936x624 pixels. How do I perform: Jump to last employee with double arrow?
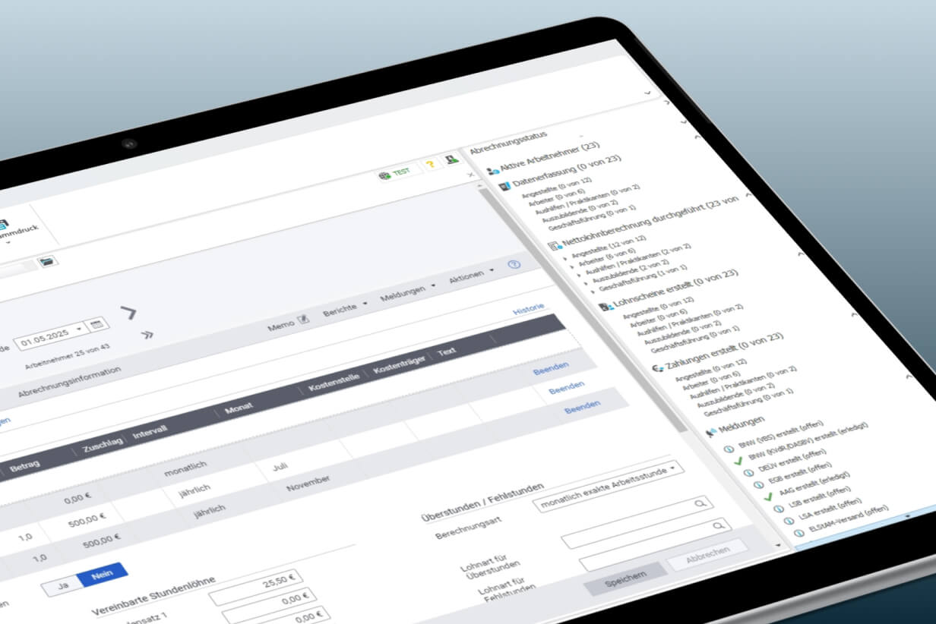(x=147, y=334)
